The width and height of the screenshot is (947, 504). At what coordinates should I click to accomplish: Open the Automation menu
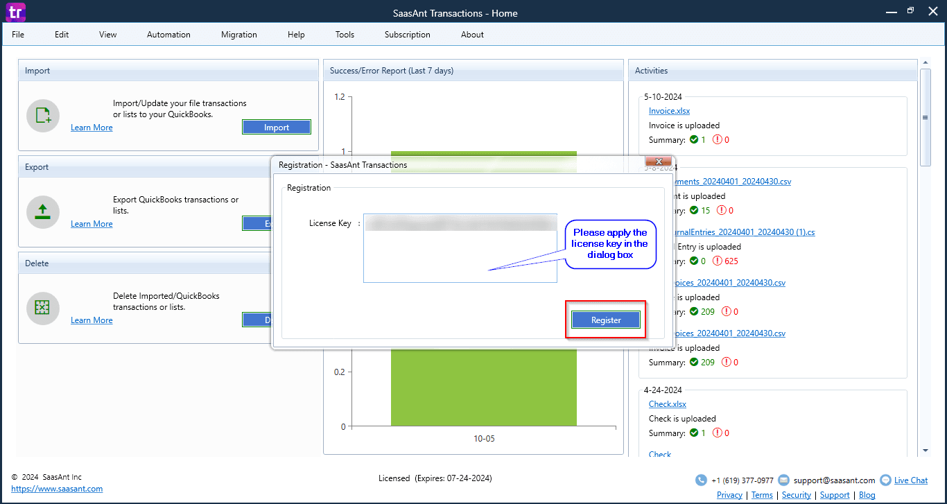click(168, 35)
